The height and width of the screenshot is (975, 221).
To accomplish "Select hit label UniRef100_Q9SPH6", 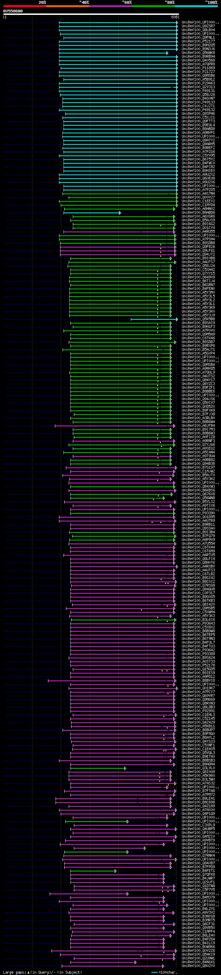I will [x=198, y=114].
